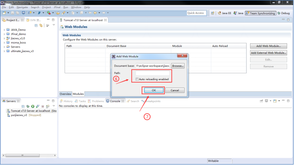Switch to the Java EE perspective
294x165 pixels.
[x=224, y=13]
